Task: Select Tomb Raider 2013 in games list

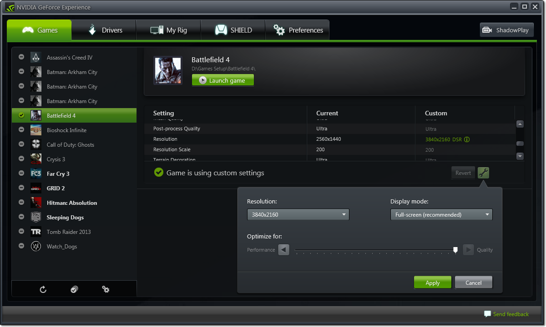Action: [74, 232]
